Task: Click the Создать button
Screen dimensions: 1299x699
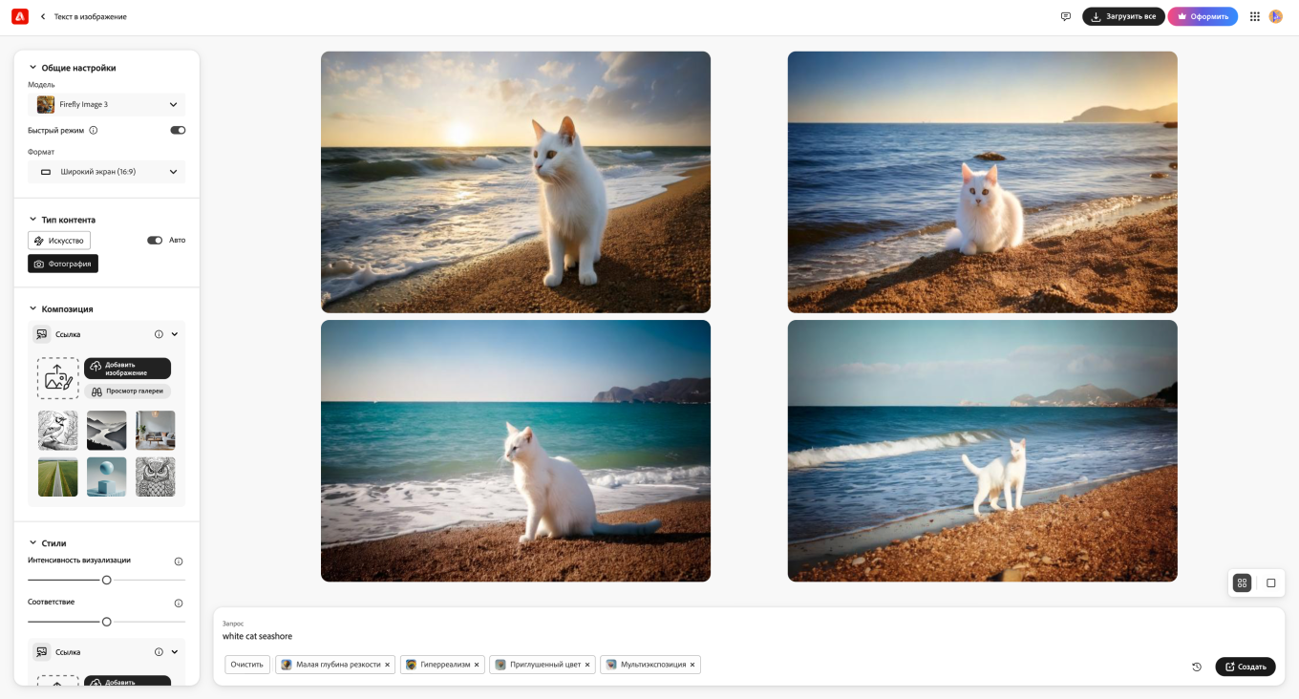Action: tap(1246, 667)
